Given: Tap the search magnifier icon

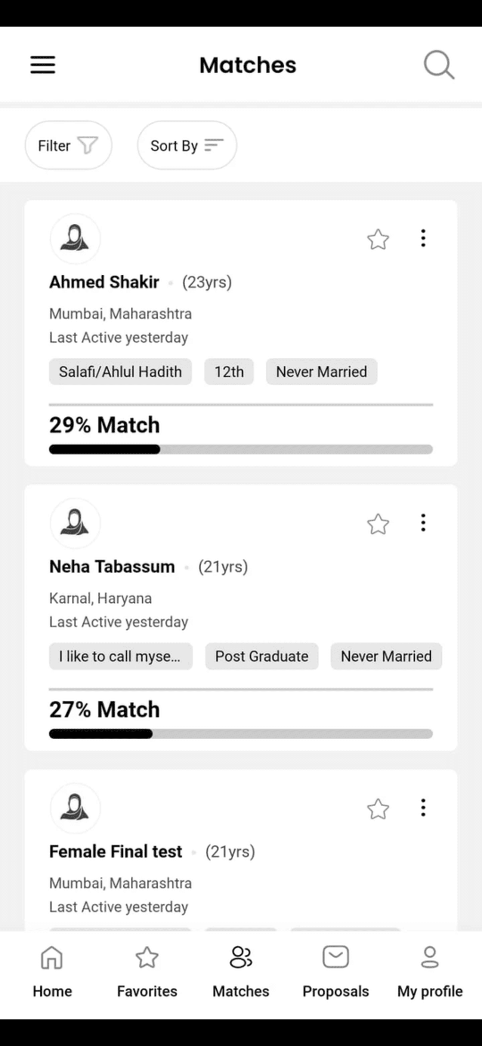Looking at the screenshot, I should (x=439, y=65).
